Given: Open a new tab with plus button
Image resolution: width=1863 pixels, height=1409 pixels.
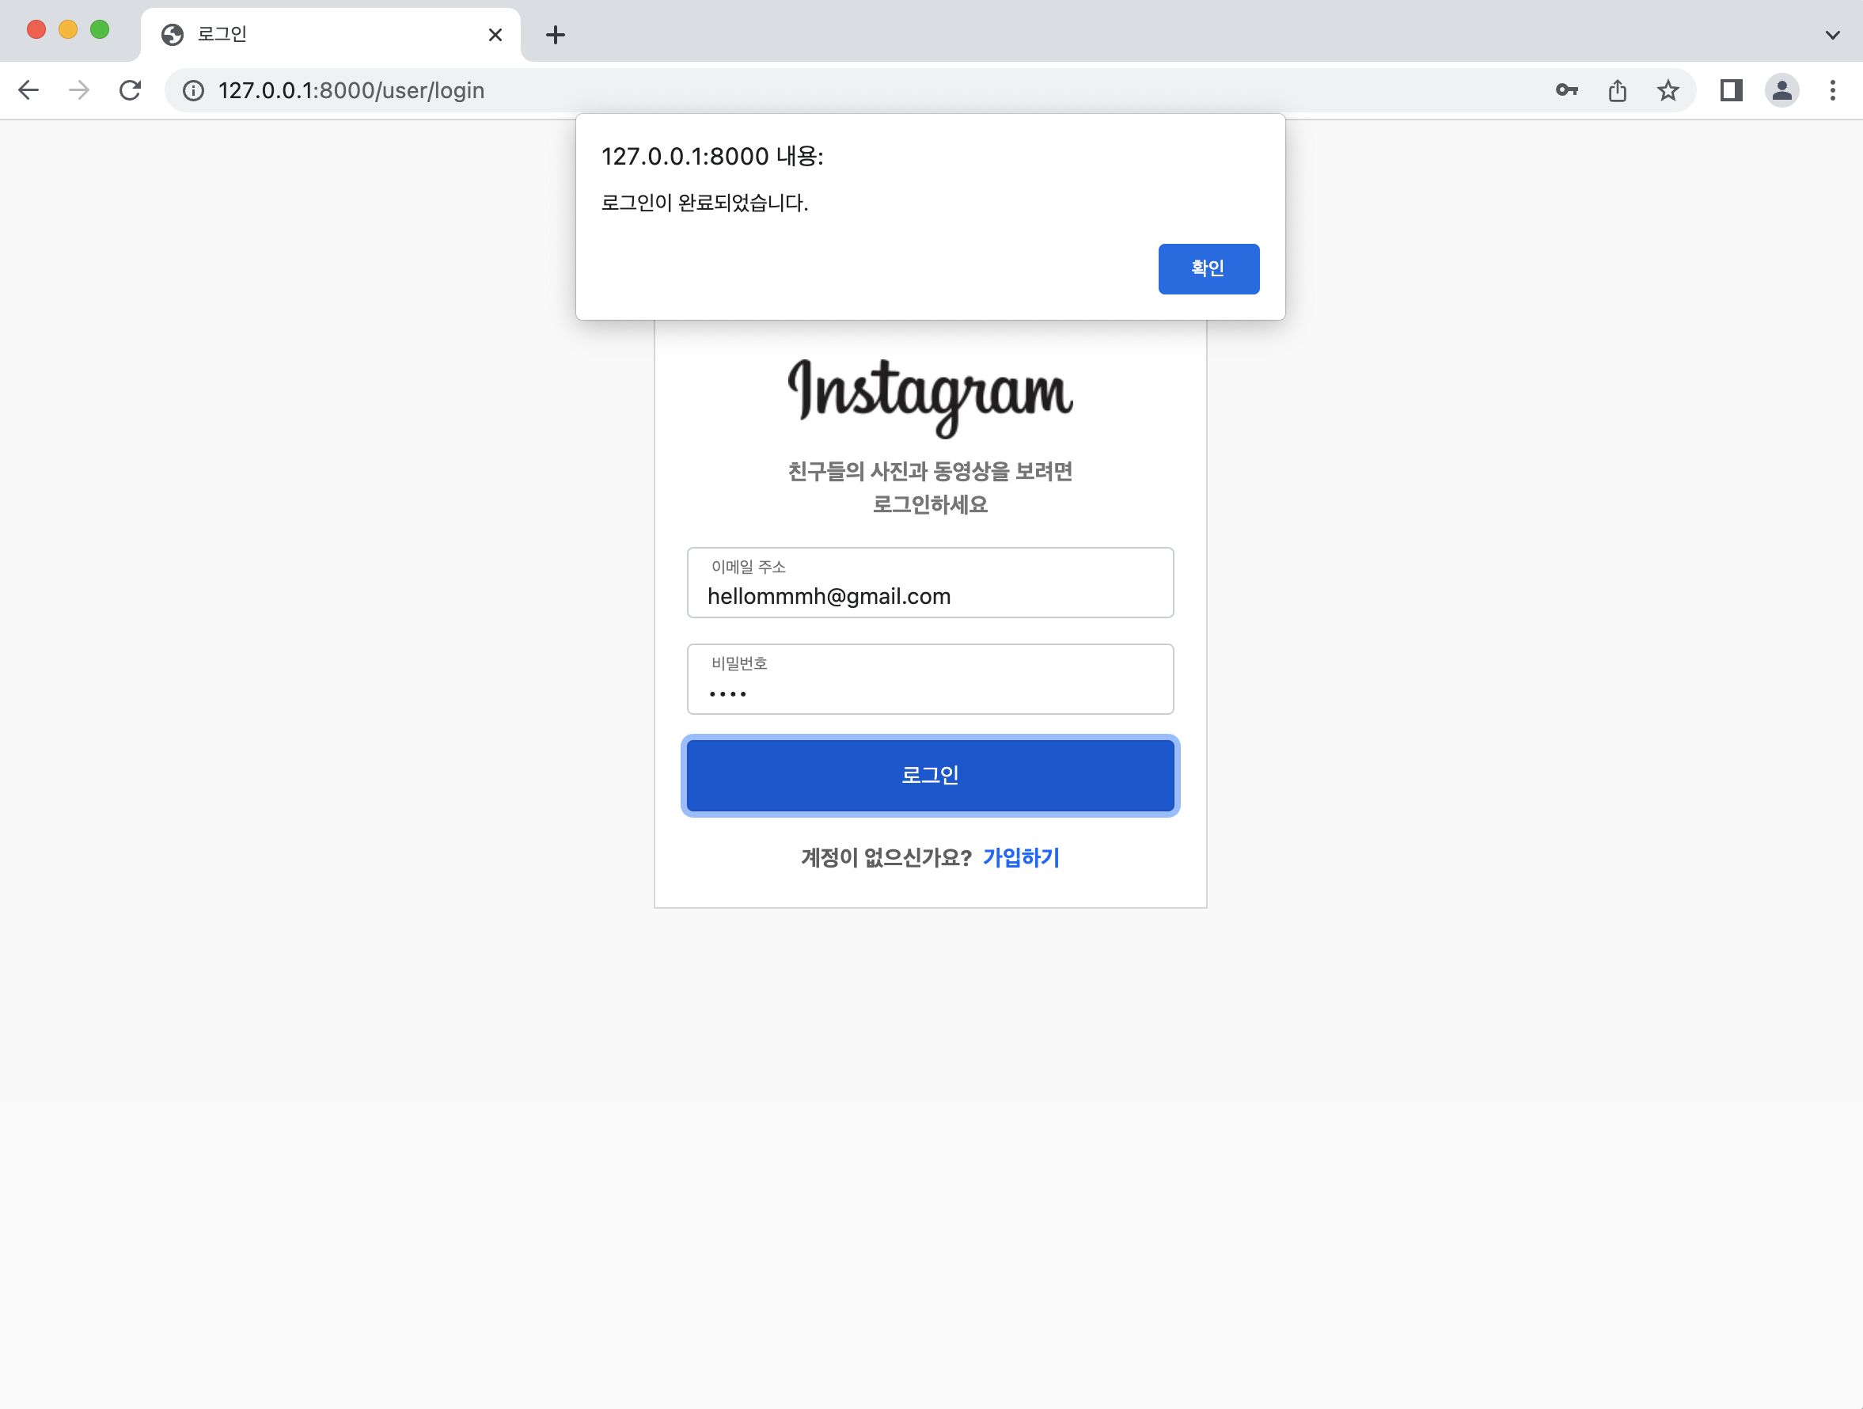Looking at the screenshot, I should 555,35.
